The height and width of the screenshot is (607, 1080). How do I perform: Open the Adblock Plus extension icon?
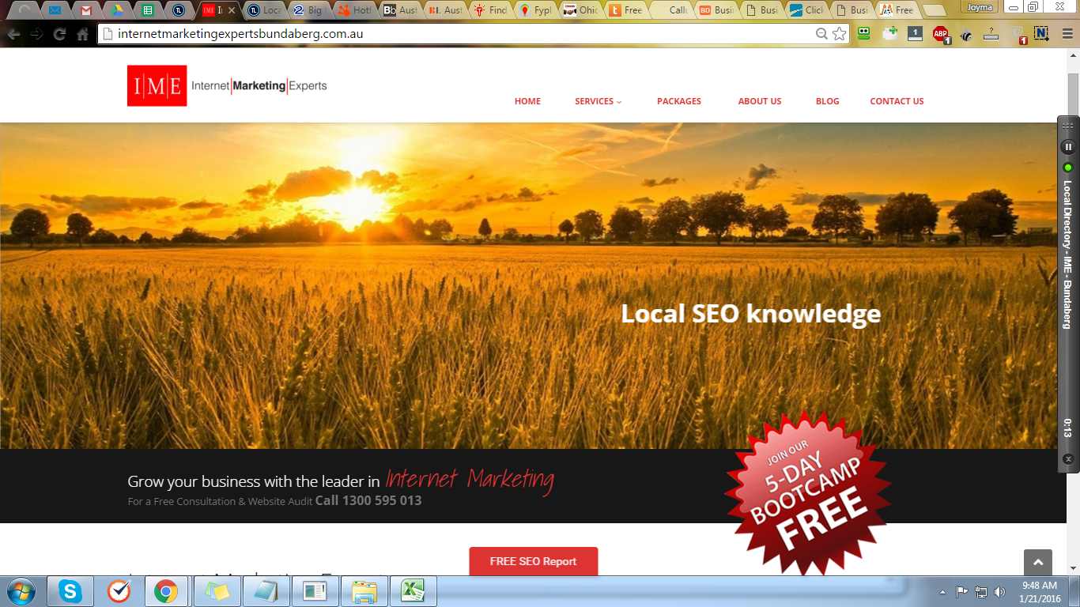coord(940,34)
